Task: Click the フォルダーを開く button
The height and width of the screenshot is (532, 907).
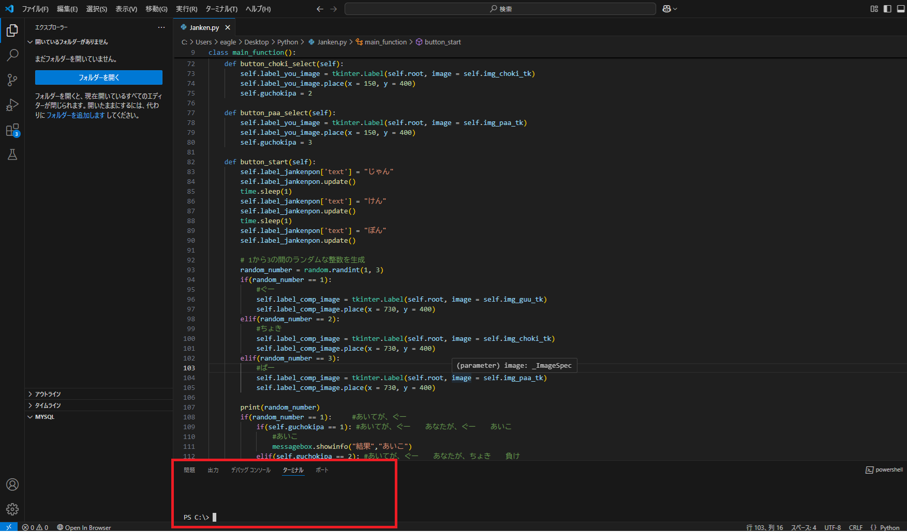Action: [x=99, y=77]
